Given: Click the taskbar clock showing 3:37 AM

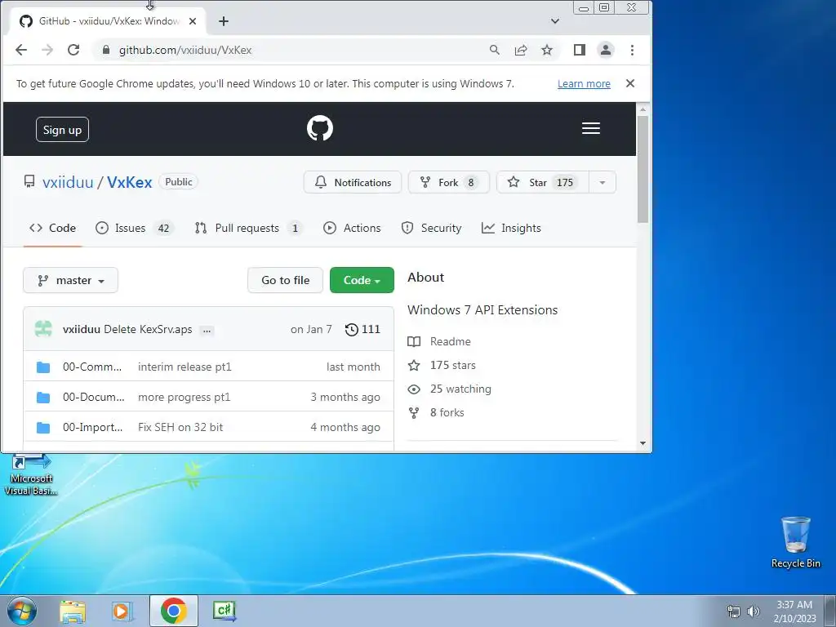Looking at the screenshot, I should pos(794,611).
